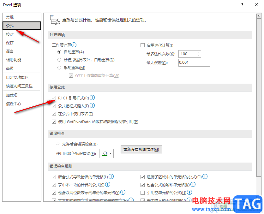Image resolution: width=264 pixels, height=214 pixels.
Task: Close the Excel 选项 dialog
Action: (256, 5)
